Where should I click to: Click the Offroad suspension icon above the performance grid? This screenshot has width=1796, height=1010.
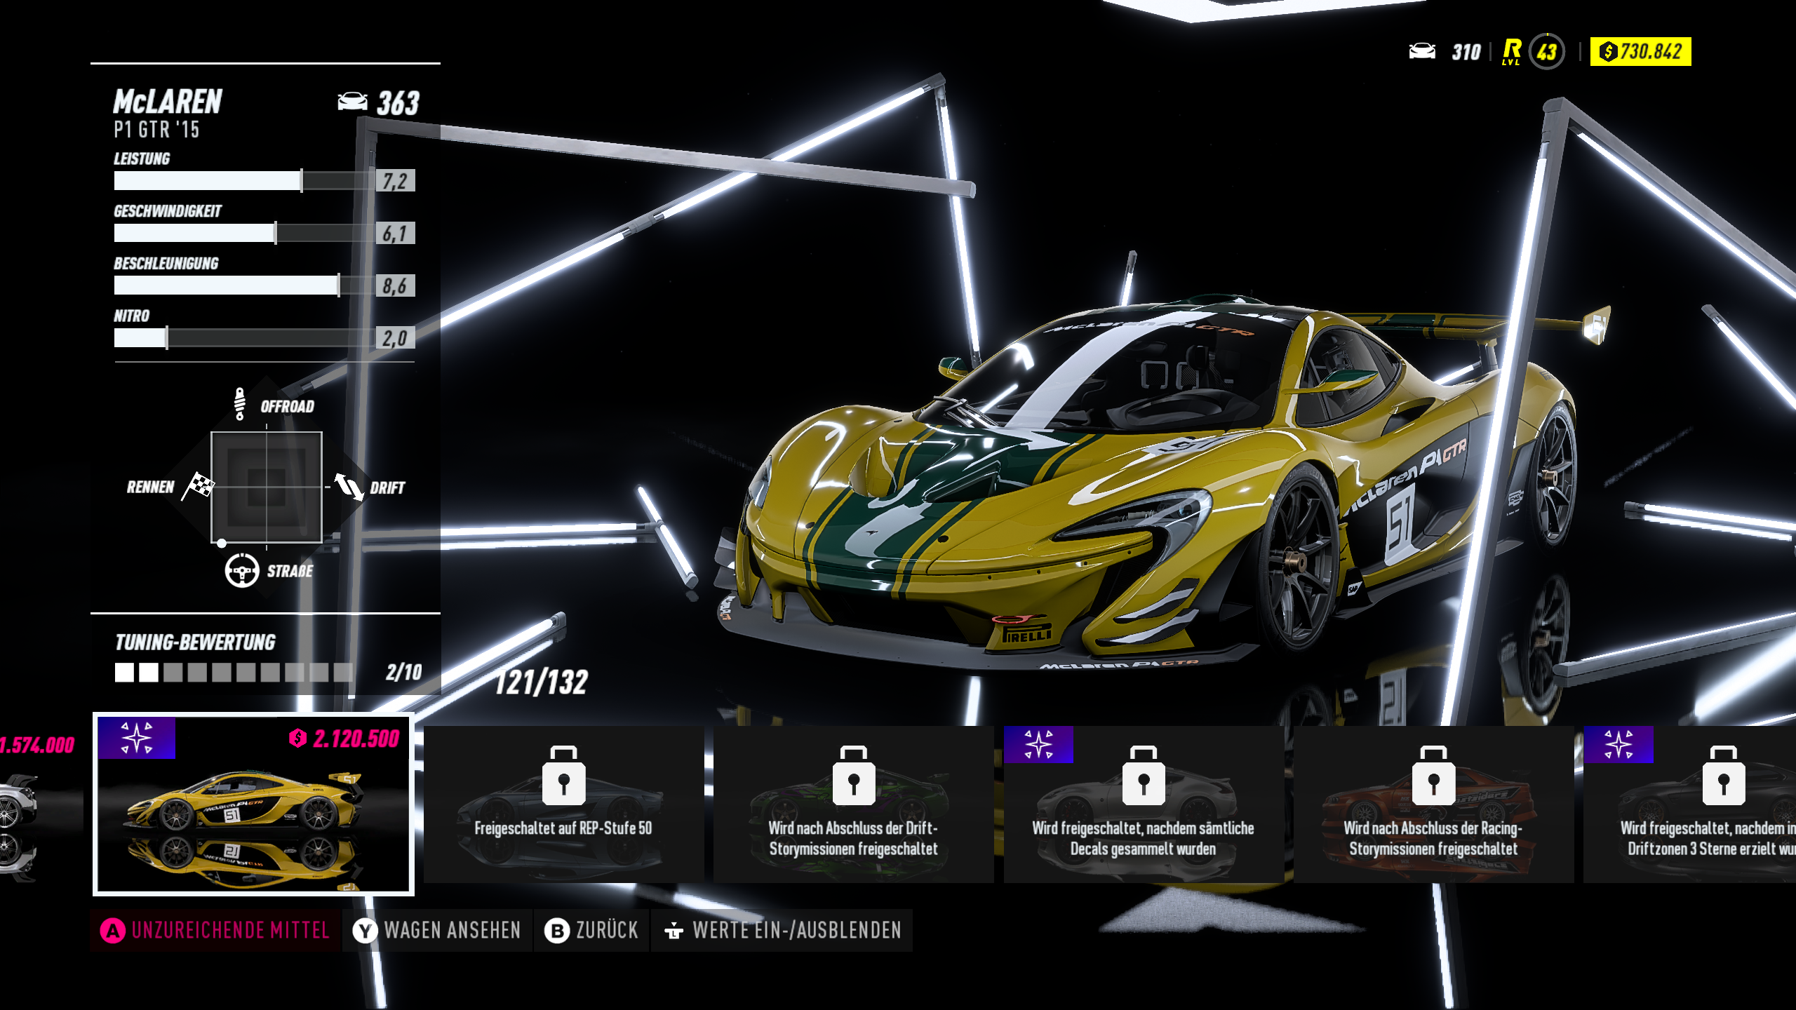241,405
